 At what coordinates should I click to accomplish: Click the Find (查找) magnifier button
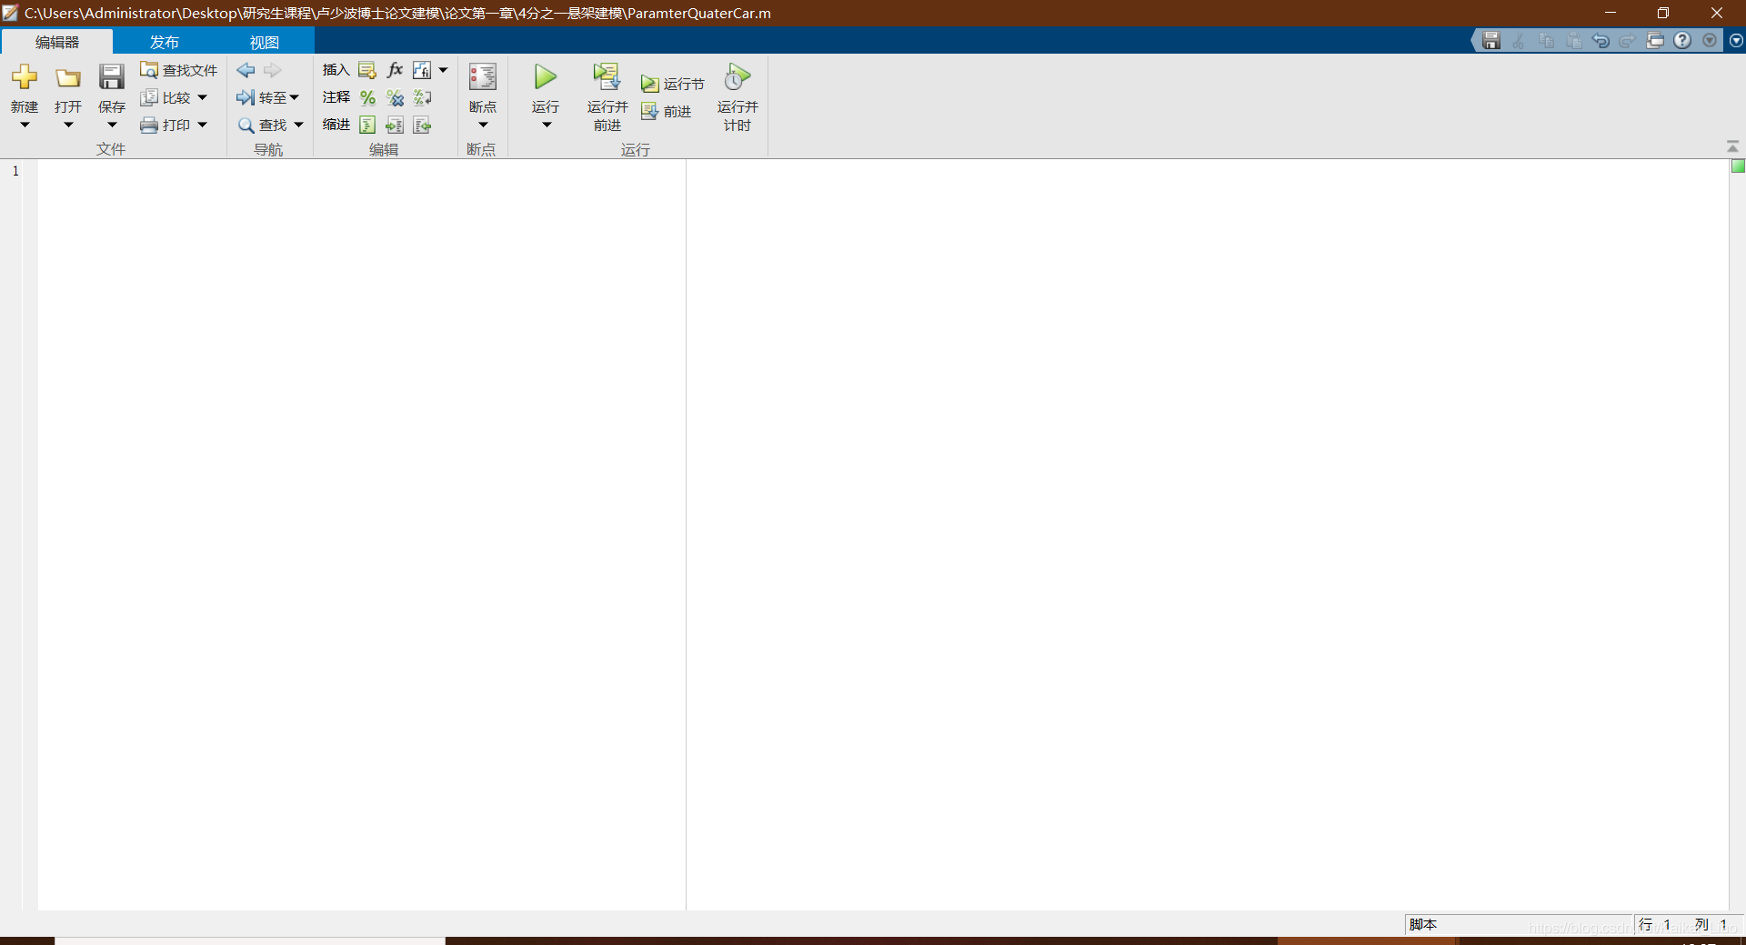point(262,125)
